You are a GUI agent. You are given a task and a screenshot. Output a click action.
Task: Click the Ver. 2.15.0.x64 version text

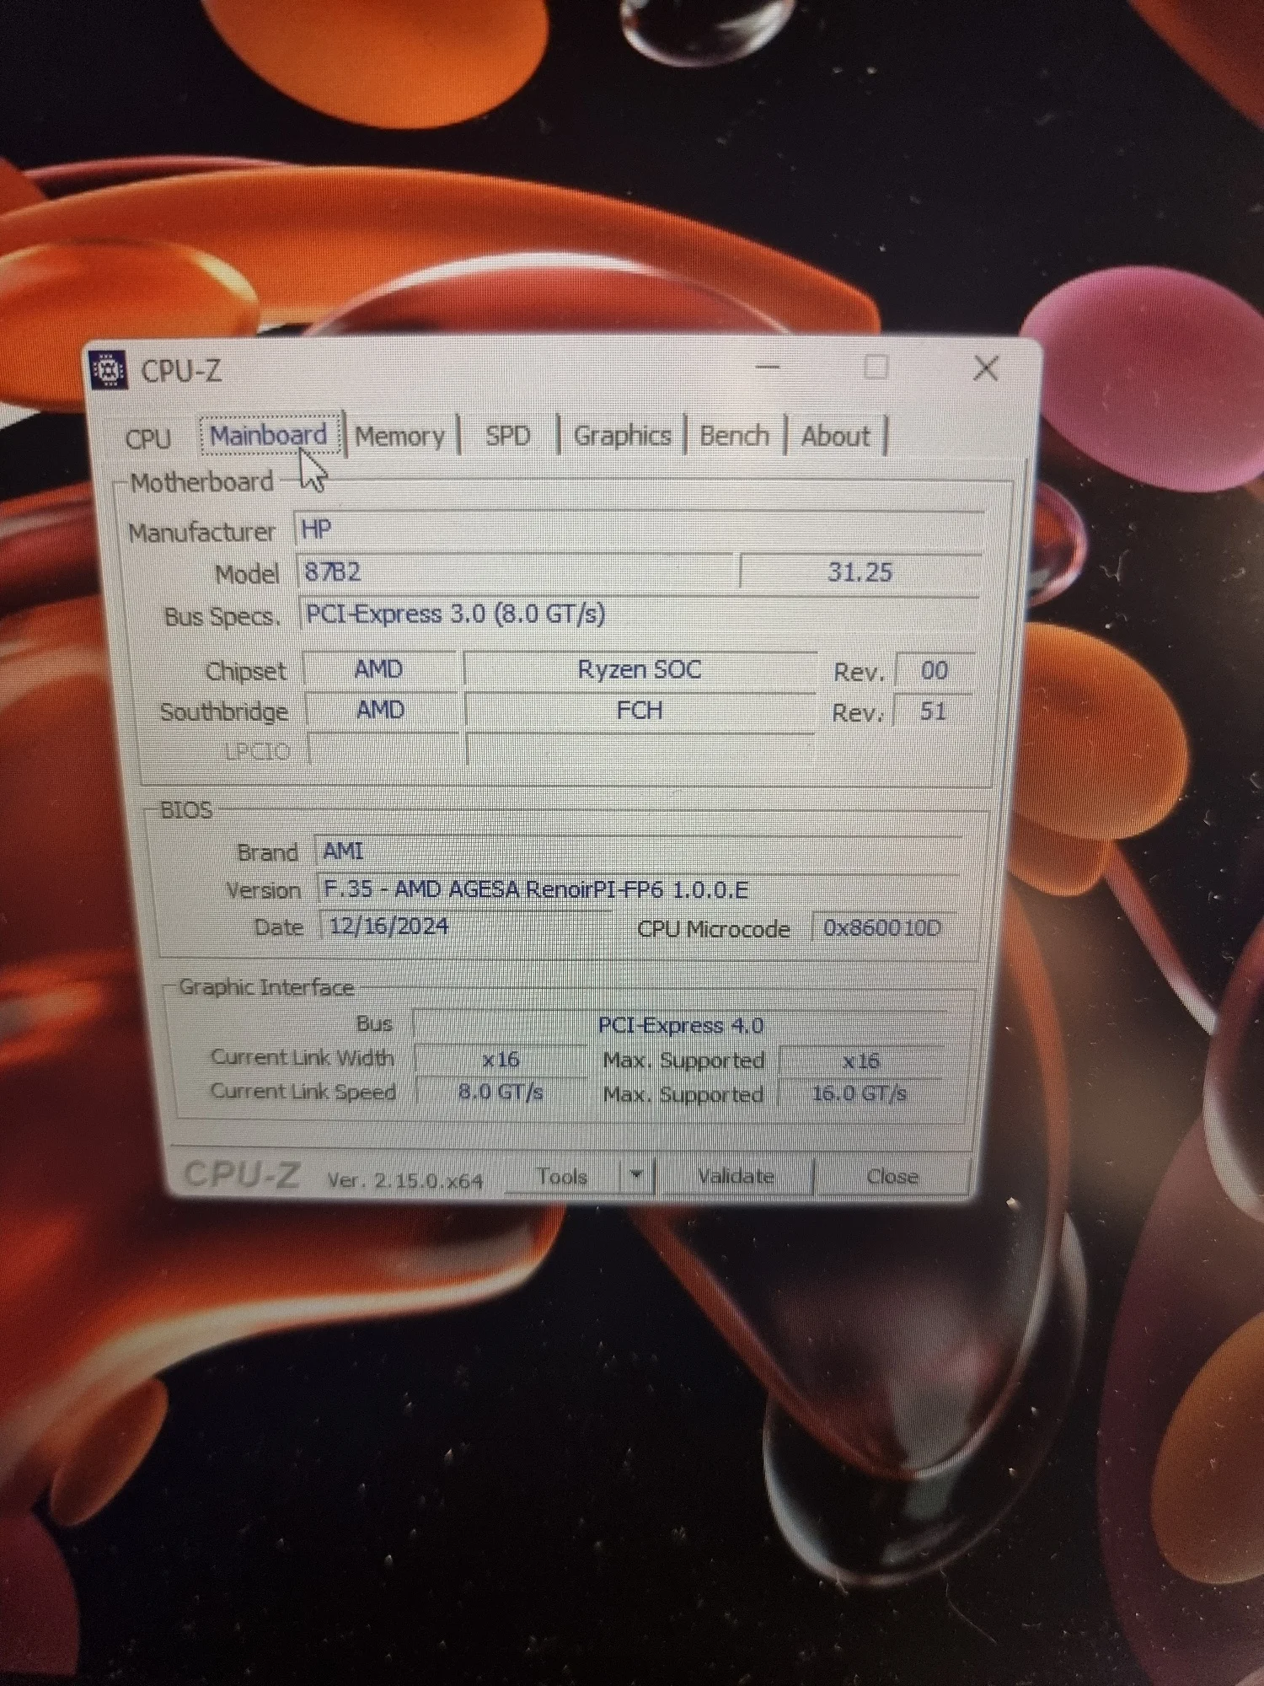point(405,1180)
